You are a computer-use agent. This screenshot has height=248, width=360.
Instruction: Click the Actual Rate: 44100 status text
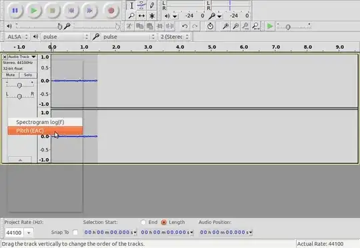point(320,244)
